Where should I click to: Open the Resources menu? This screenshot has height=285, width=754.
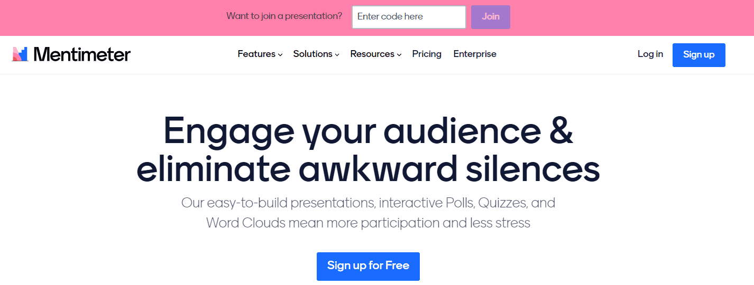tap(372, 54)
